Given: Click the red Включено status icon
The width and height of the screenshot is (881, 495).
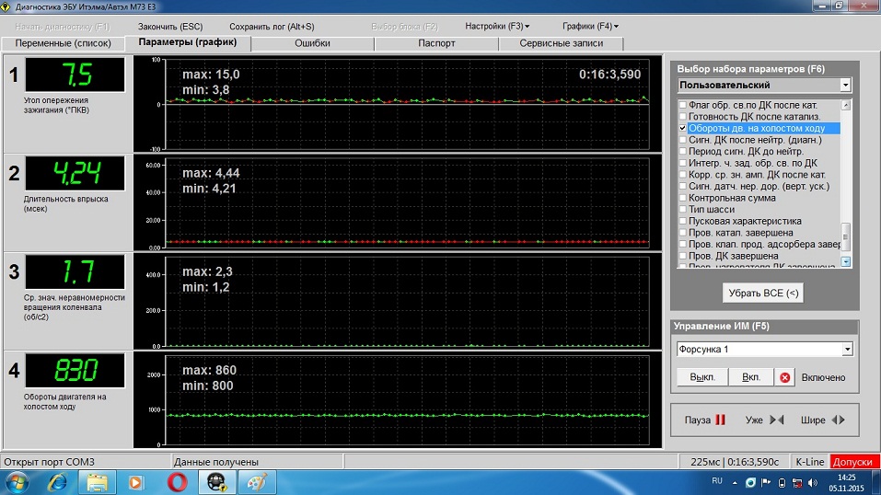Looking at the screenshot, I should click(785, 377).
